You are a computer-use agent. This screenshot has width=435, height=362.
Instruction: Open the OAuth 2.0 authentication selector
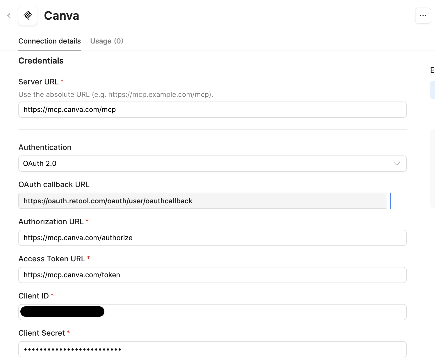204,164
